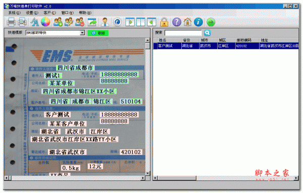The height and width of the screenshot is (193, 303).
Task: Select fee field 12元
Action: pos(95,166)
